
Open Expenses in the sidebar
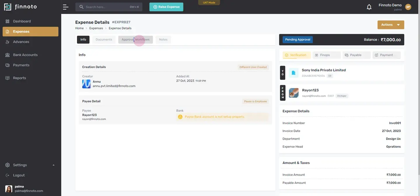30,31
